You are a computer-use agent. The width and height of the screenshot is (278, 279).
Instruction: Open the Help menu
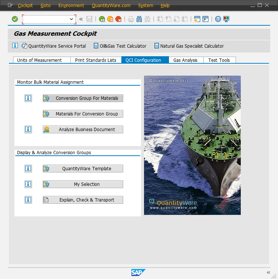click(x=165, y=6)
